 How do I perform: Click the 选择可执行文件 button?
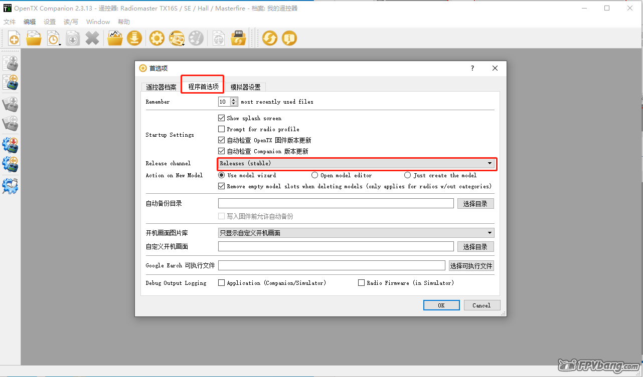tap(471, 266)
